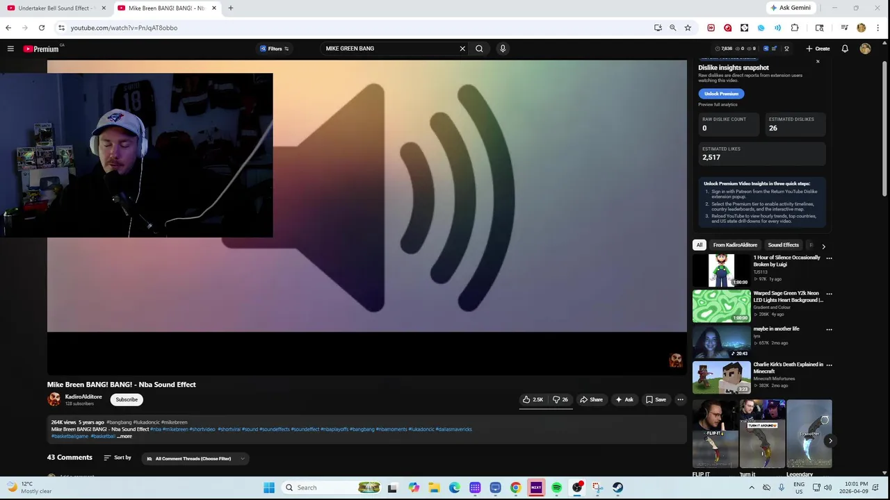Open options for Charlie Kirk's Death video
Image resolution: width=890 pixels, height=500 pixels.
829,365
